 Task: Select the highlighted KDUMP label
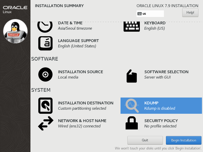[x=151, y=103]
